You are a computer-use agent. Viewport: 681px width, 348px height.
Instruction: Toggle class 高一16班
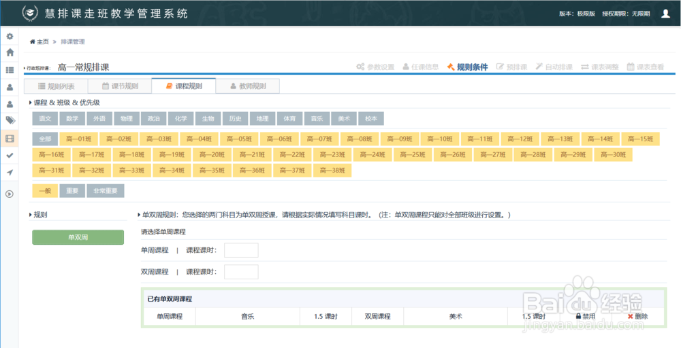click(52, 155)
